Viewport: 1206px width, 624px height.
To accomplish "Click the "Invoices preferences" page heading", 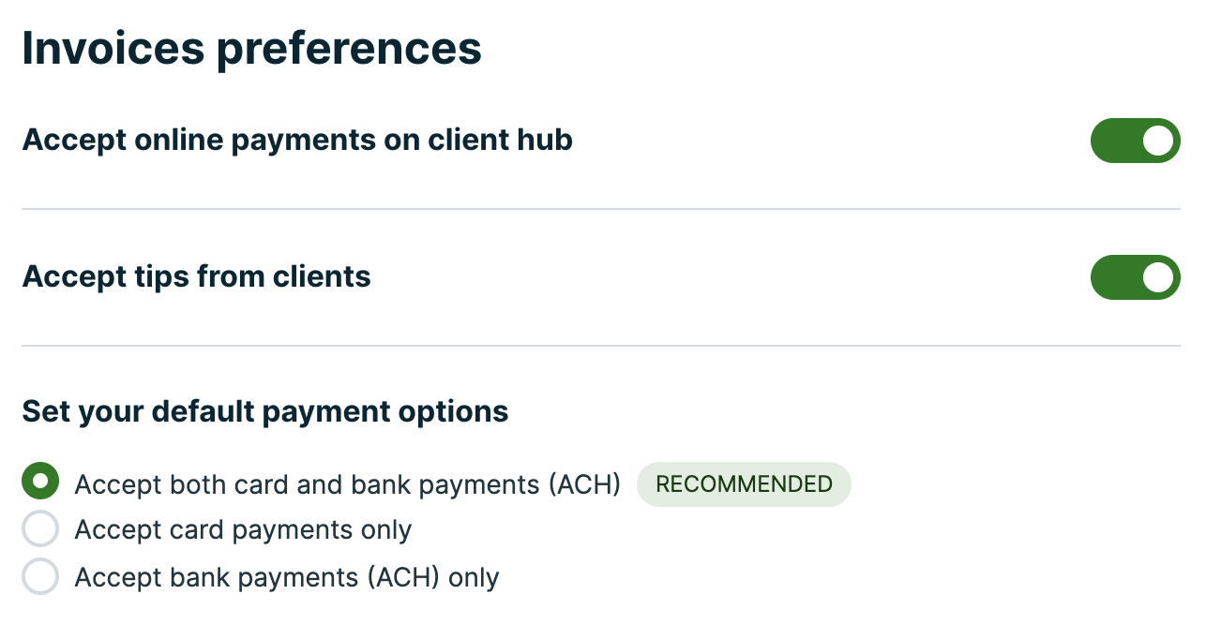I will tap(251, 49).
